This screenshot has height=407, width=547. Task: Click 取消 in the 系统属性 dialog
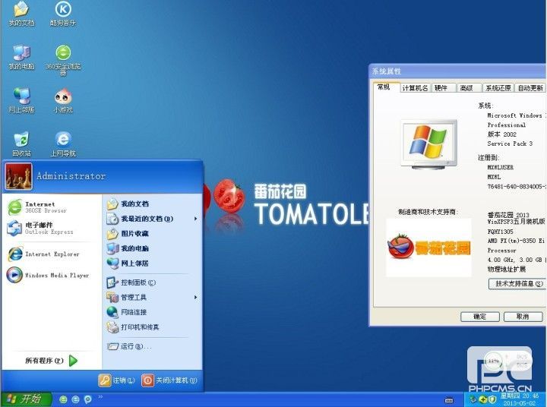tap(523, 317)
